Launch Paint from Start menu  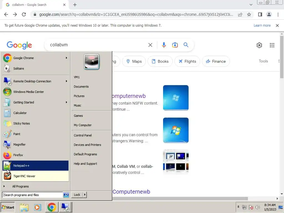tap(35, 134)
